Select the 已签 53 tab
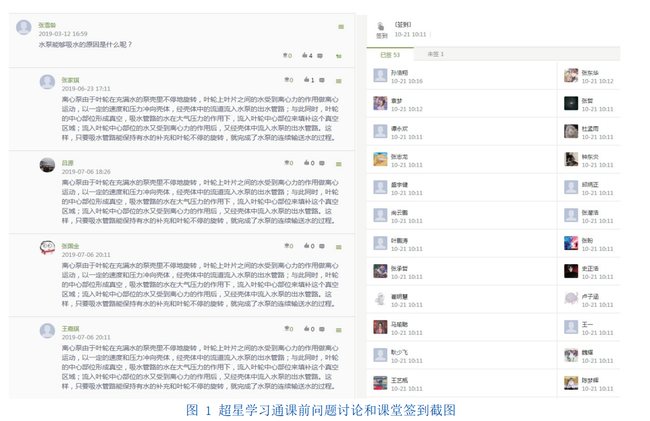Image resolution: width=650 pixels, height=421 pixels. pyautogui.click(x=390, y=54)
